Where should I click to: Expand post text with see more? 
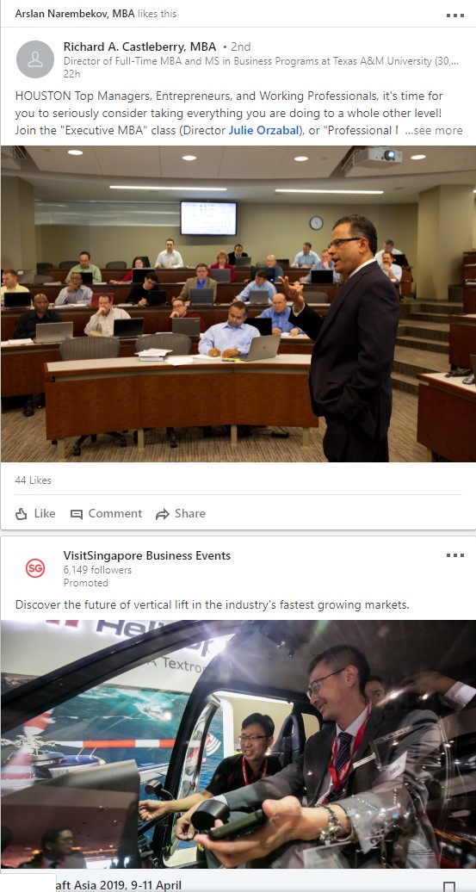coord(433,130)
